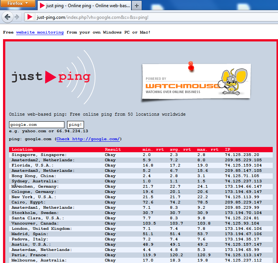The image size is (278, 263).
Task: Click IP address 209.85.229.105
Action: tap(243, 160)
